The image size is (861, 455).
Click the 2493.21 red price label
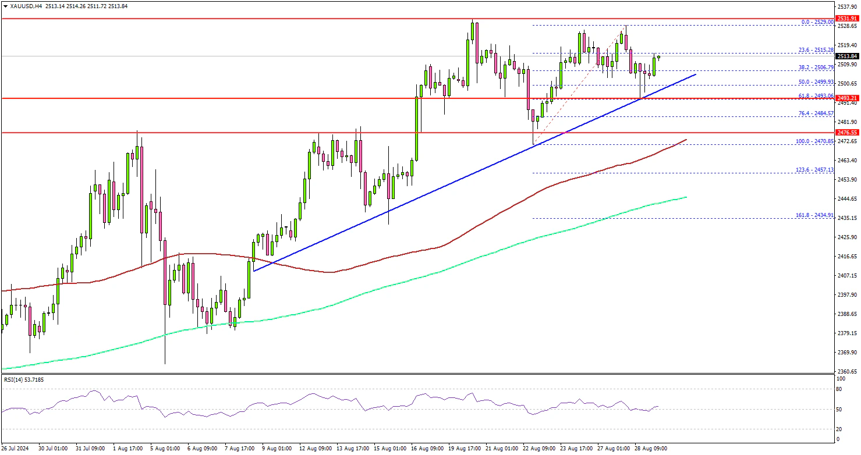point(845,98)
